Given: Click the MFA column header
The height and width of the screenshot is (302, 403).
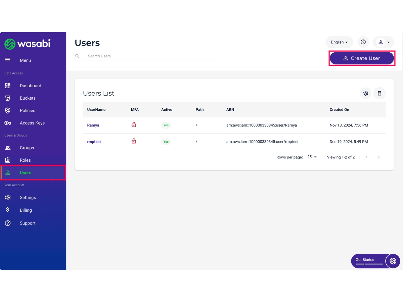Looking at the screenshot, I should tap(135, 109).
